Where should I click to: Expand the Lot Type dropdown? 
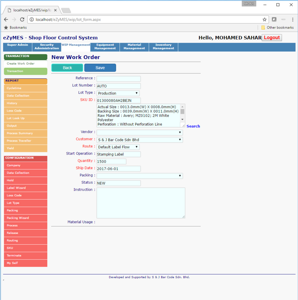click(x=118, y=93)
